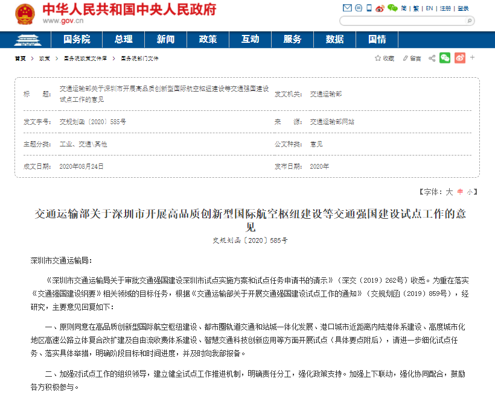Click the 登录 login link
This screenshot has width=495, height=393.
point(464,8)
